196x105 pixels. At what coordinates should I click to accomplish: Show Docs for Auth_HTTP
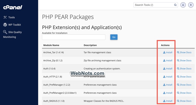click(x=184, y=77)
